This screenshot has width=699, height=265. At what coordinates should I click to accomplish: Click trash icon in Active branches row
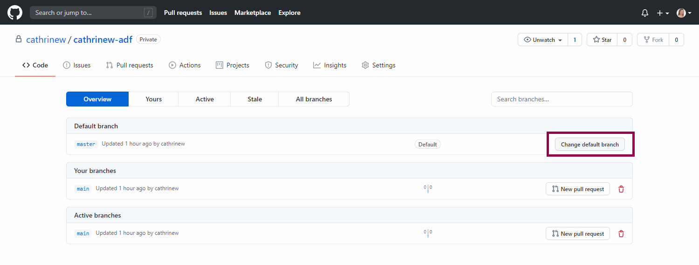621,234
